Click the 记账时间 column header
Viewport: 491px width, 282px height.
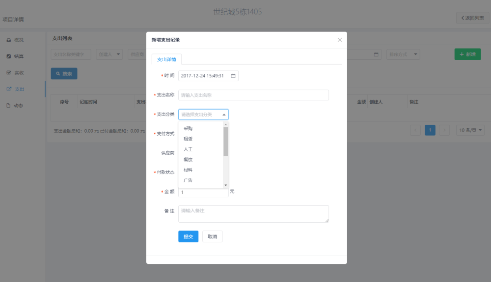[x=88, y=102]
